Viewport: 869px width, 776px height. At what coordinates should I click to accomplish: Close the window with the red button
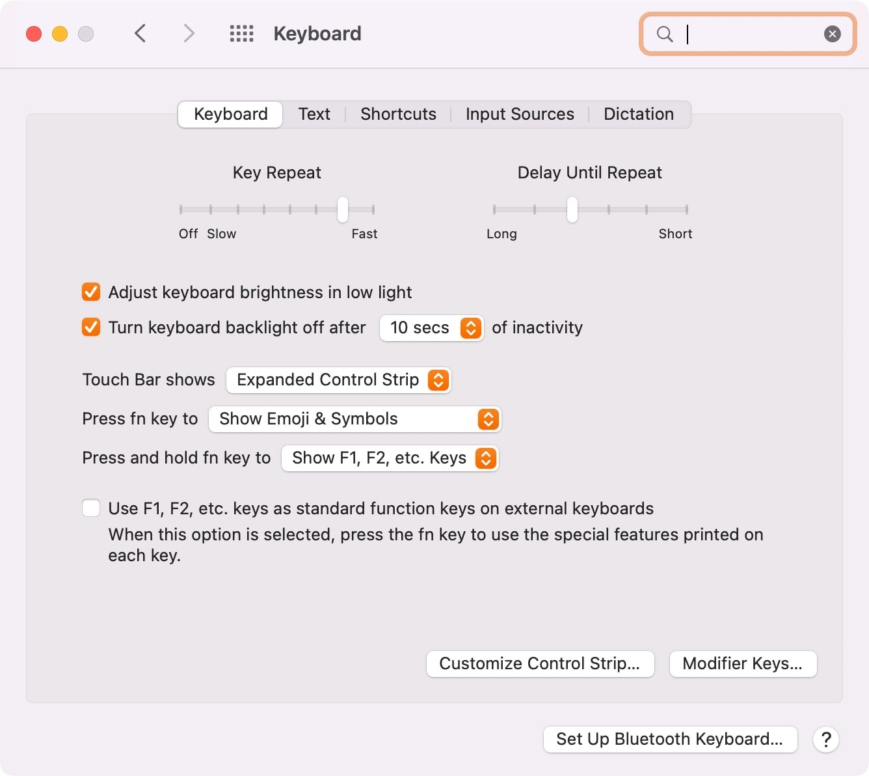(34, 34)
